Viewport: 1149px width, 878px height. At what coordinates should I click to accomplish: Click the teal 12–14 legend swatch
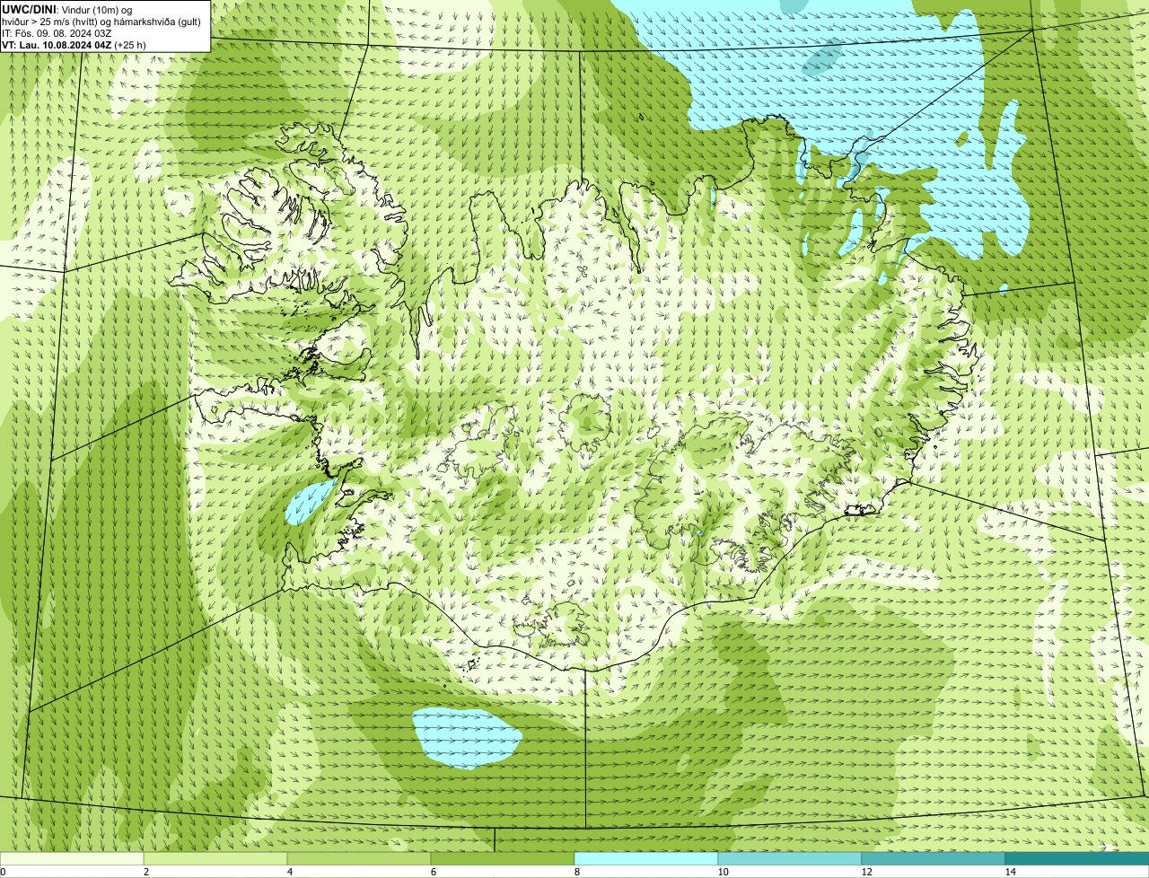934,859
